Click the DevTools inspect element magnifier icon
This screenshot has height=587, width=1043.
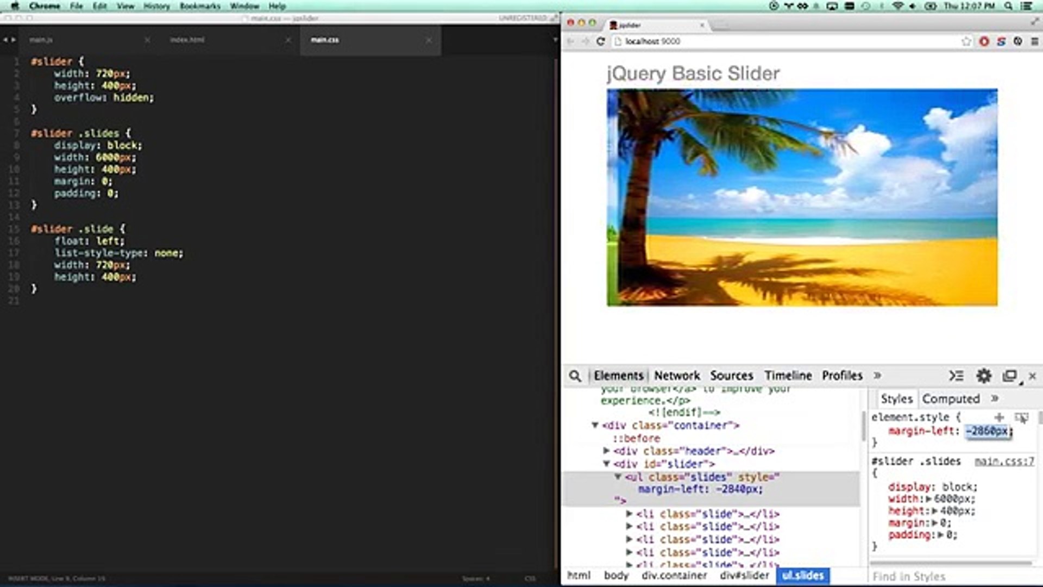[x=575, y=376]
